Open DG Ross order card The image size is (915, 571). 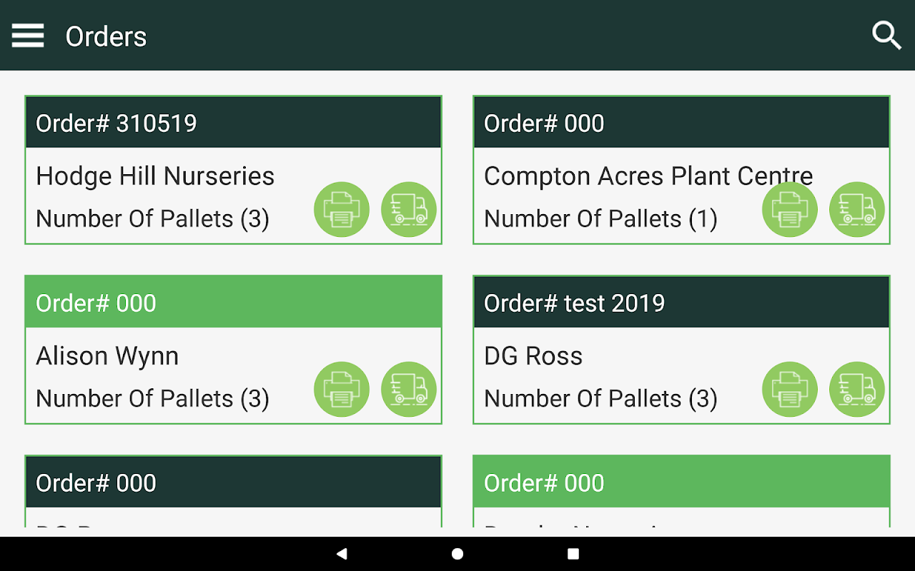(x=533, y=356)
